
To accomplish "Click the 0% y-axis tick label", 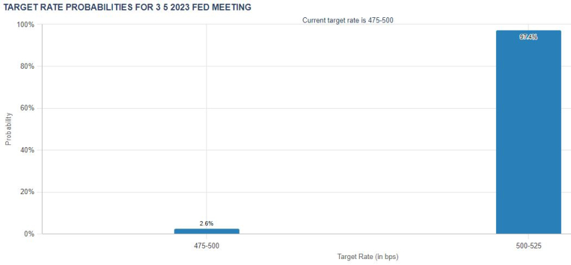I will click(29, 234).
